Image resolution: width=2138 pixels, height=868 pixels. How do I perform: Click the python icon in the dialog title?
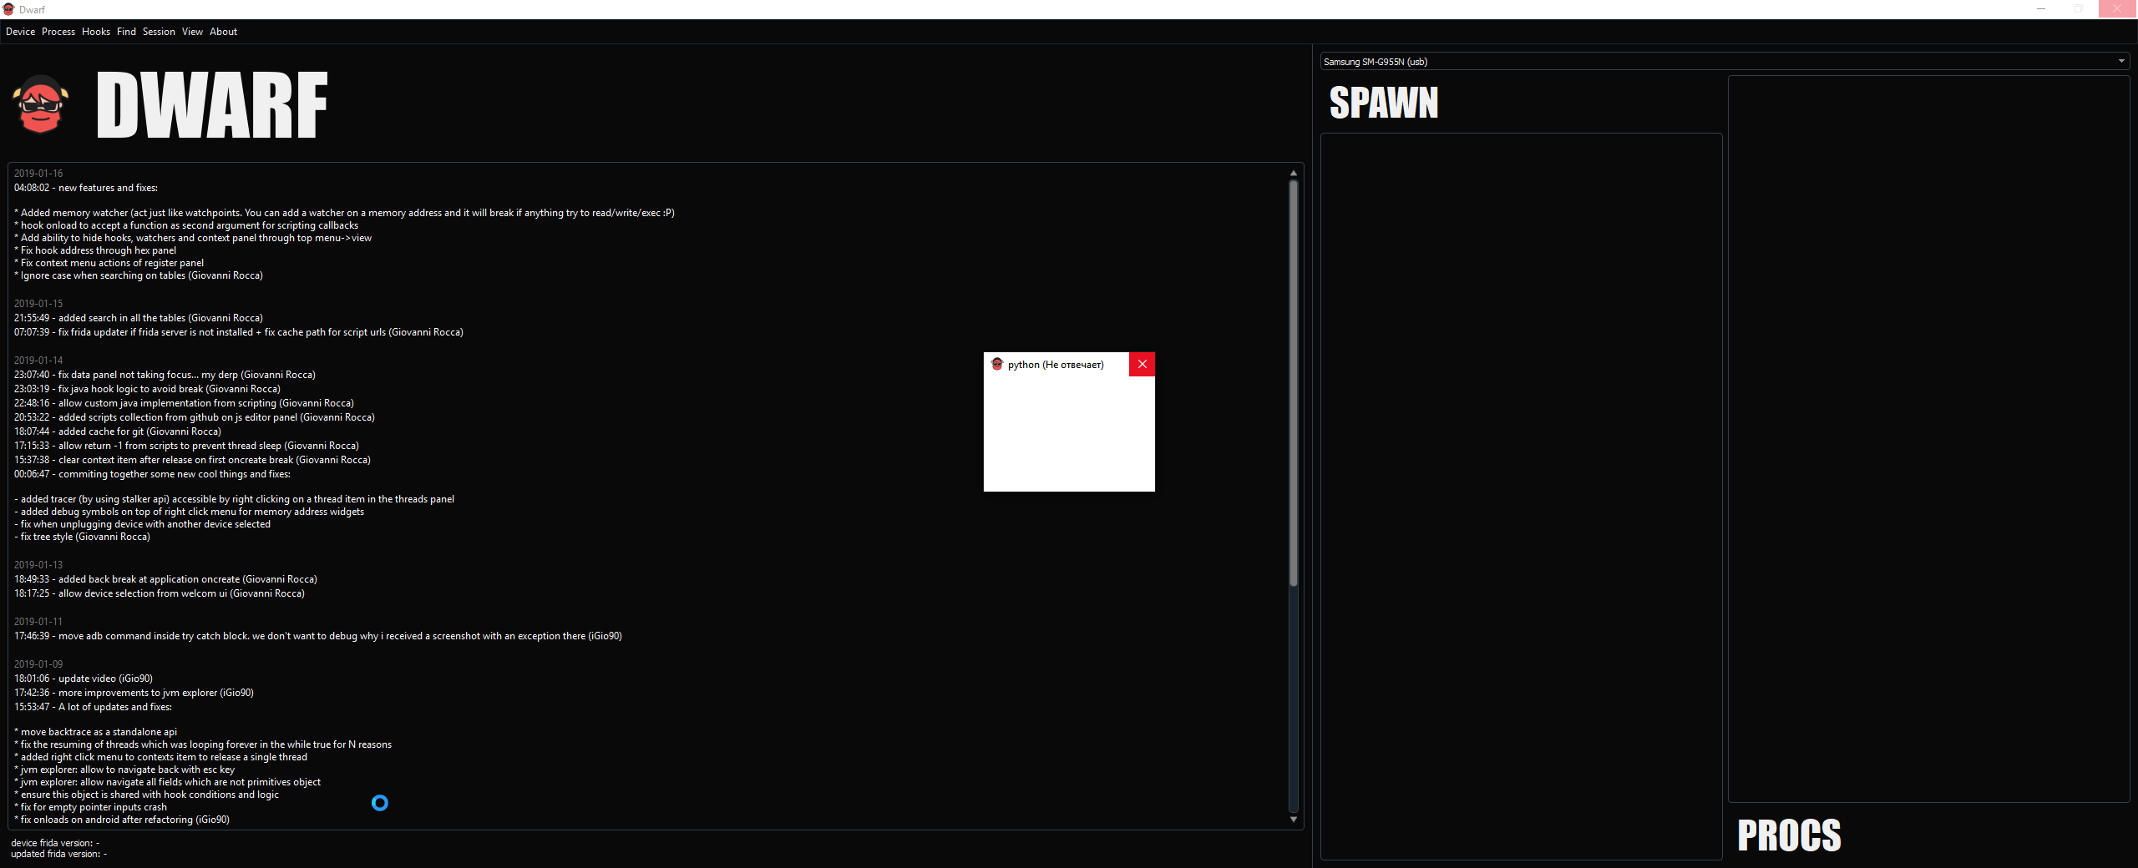[x=997, y=365]
